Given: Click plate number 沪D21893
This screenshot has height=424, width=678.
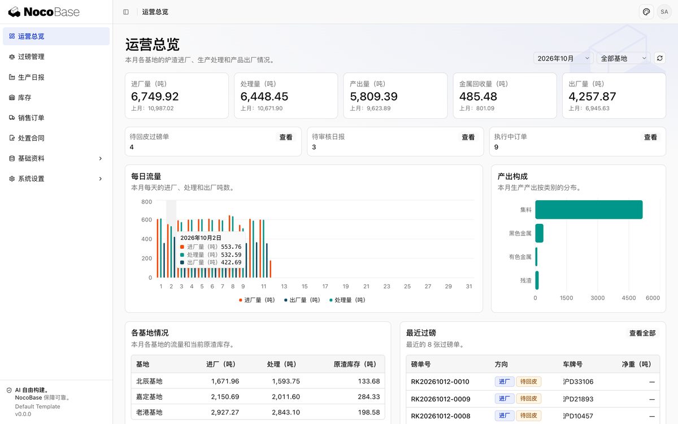Looking at the screenshot, I should pyautogui.click(x=578, y=399).
